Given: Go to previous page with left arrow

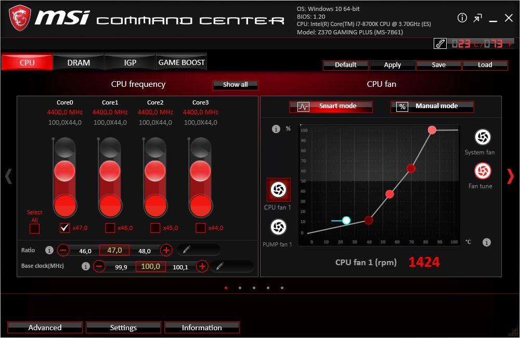Looking at the screenshot, I should (8, 176).
